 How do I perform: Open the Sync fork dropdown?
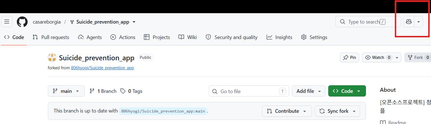[x=337, y=111]
